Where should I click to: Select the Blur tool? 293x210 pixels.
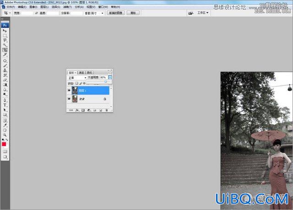(5, 90)
